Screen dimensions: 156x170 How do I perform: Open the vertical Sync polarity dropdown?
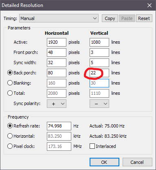click(99, 104)
